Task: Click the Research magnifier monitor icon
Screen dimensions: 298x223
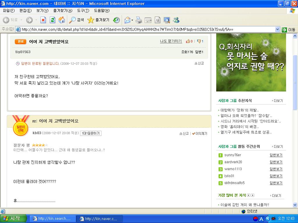Action: pos(167,20)
